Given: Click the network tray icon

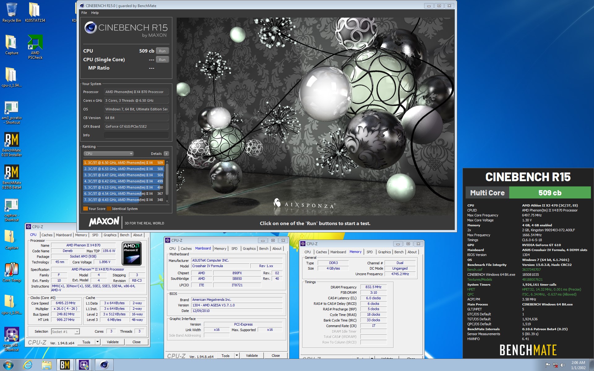Looking at the screenshot, I should 555,365.
